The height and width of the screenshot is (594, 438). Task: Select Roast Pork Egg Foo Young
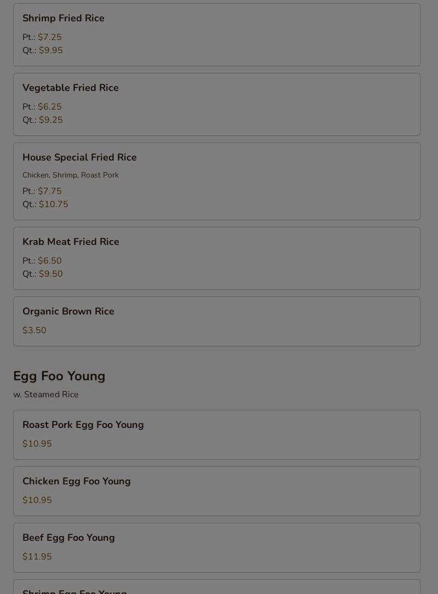click(x=217, y=435)
